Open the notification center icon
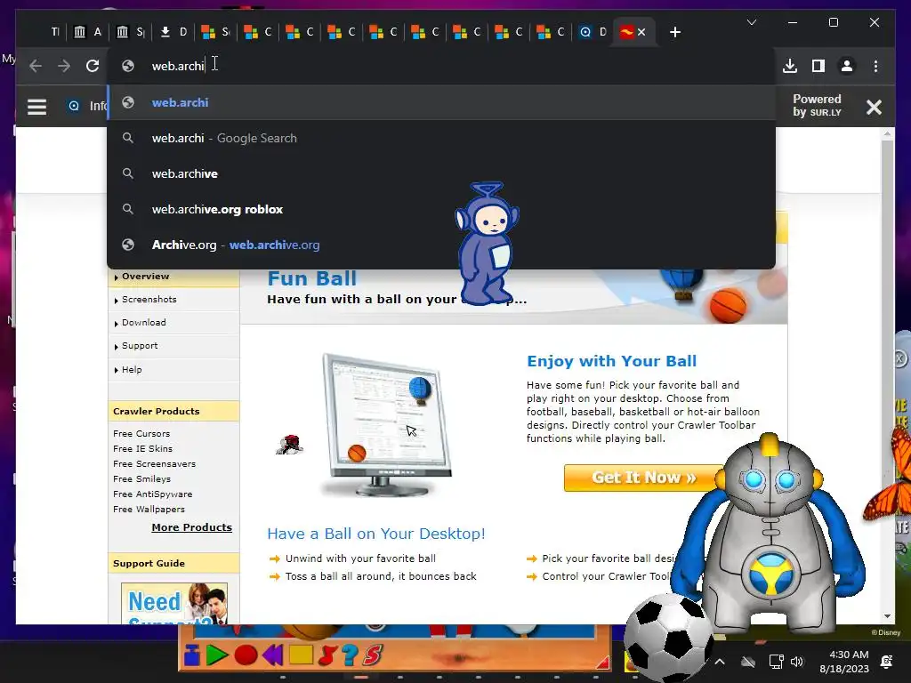 pos(887,662)
